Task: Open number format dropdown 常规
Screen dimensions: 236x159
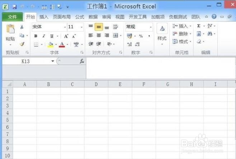Action: point(151,27)
